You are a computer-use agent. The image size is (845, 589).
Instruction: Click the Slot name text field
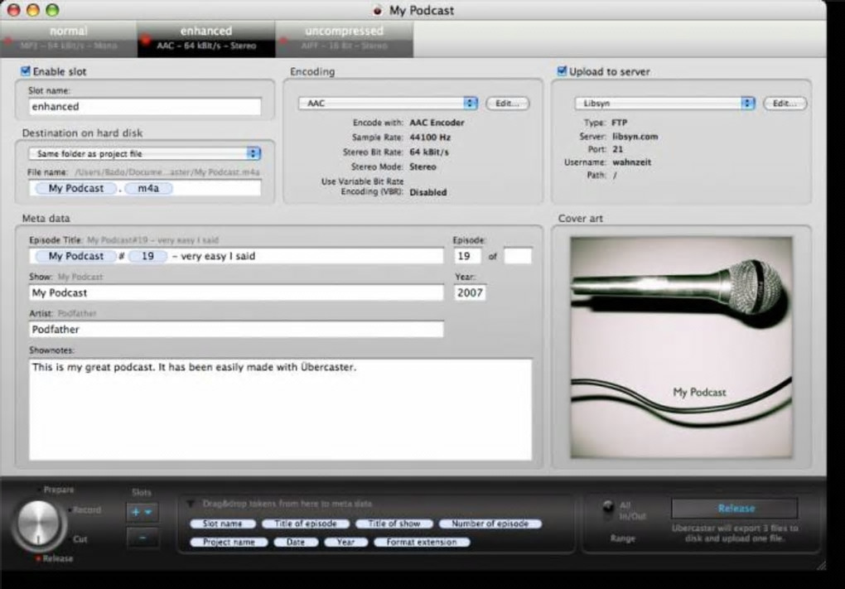144,106
